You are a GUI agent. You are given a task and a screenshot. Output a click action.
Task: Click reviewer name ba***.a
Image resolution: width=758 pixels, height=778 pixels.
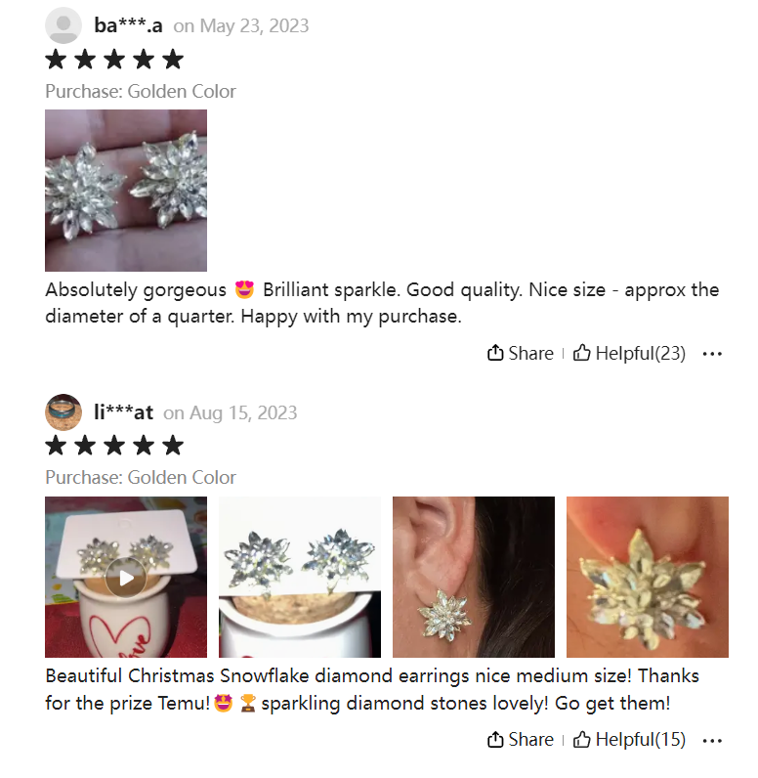coord(128,25)
